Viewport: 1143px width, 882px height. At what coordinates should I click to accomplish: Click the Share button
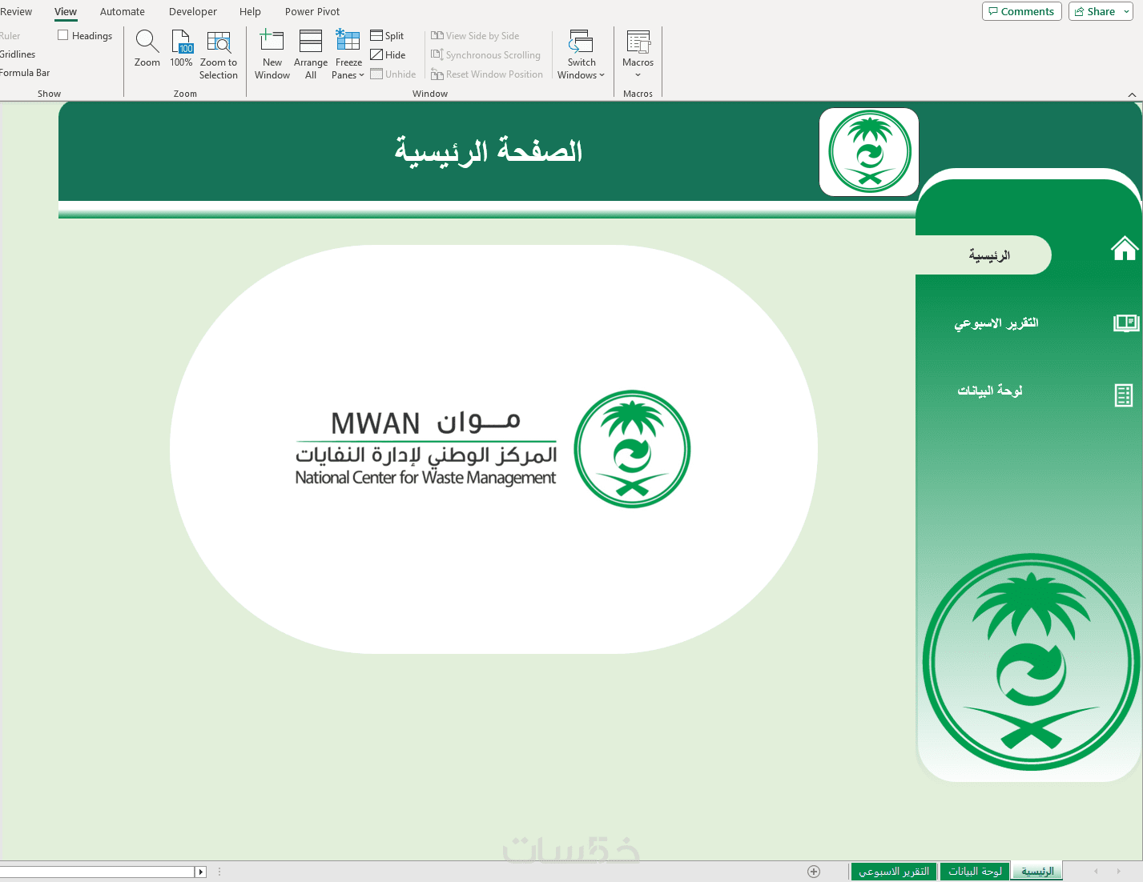1095,11
